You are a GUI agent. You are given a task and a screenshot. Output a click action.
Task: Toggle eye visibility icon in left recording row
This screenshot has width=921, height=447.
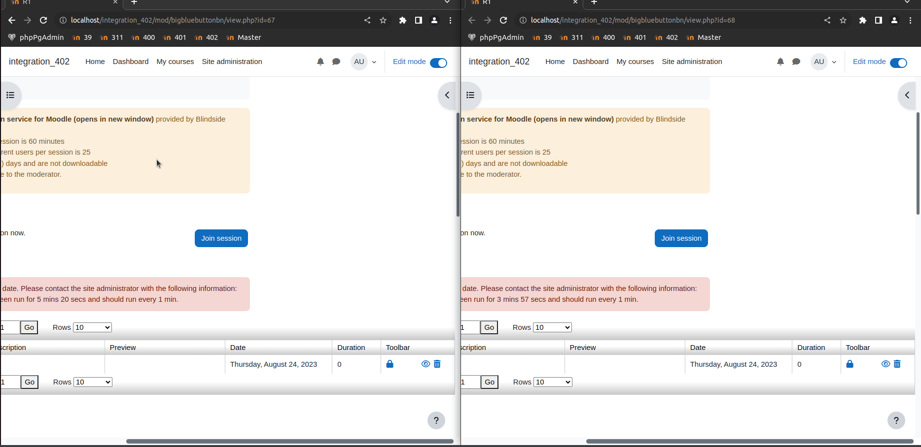pyautogui.click(x=426, y=364)
